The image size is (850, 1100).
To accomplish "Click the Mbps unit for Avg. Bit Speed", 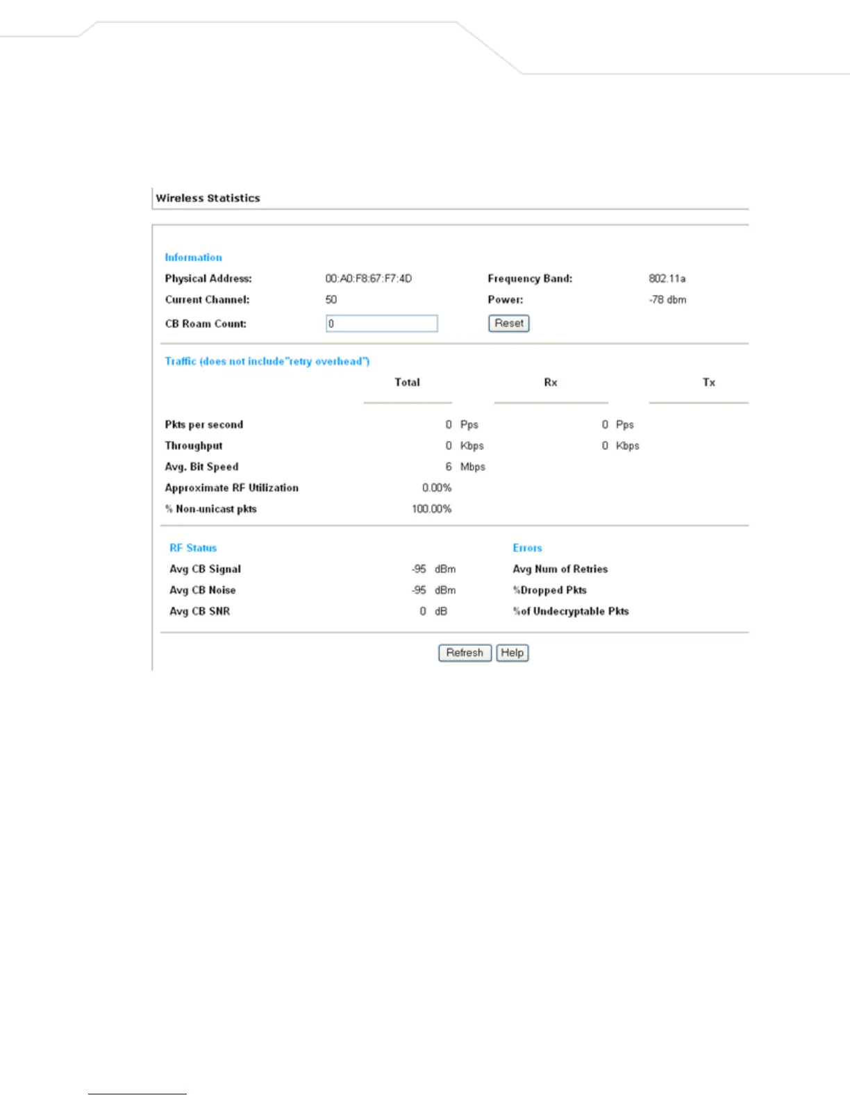I will tap(473, 467).
